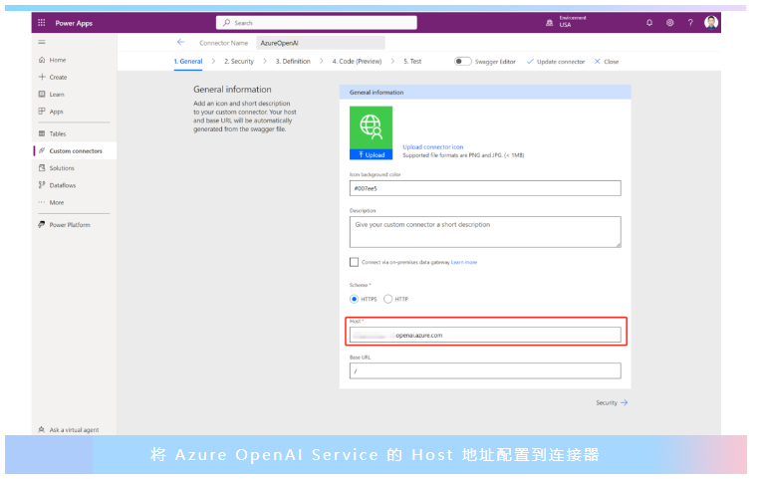758x479 pixels.
Task: Click the connector globe icon image
Action: click(371, 127)
